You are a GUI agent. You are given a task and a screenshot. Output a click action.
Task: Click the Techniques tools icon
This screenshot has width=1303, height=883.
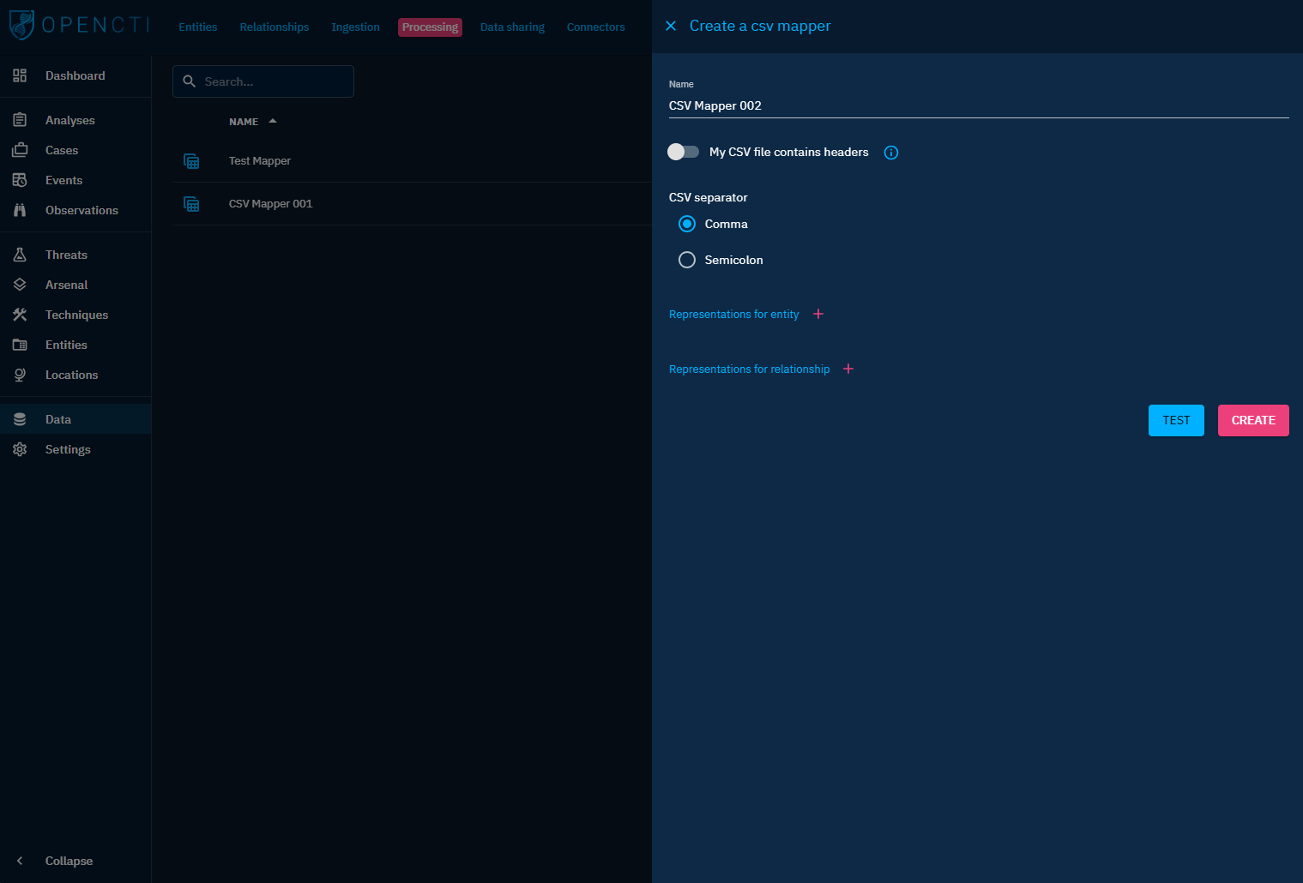(x=20, y=315)
